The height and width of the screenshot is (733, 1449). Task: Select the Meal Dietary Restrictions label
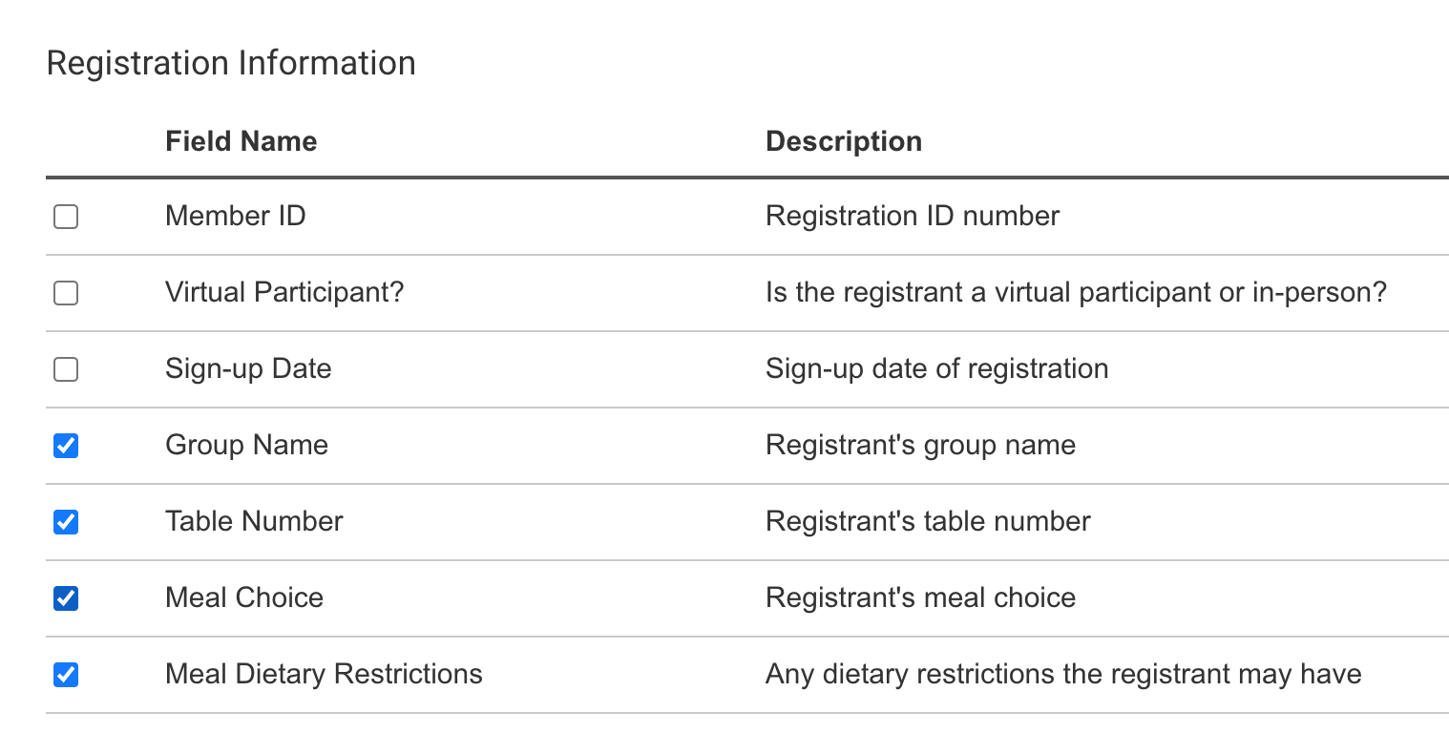tap(324, 674)
